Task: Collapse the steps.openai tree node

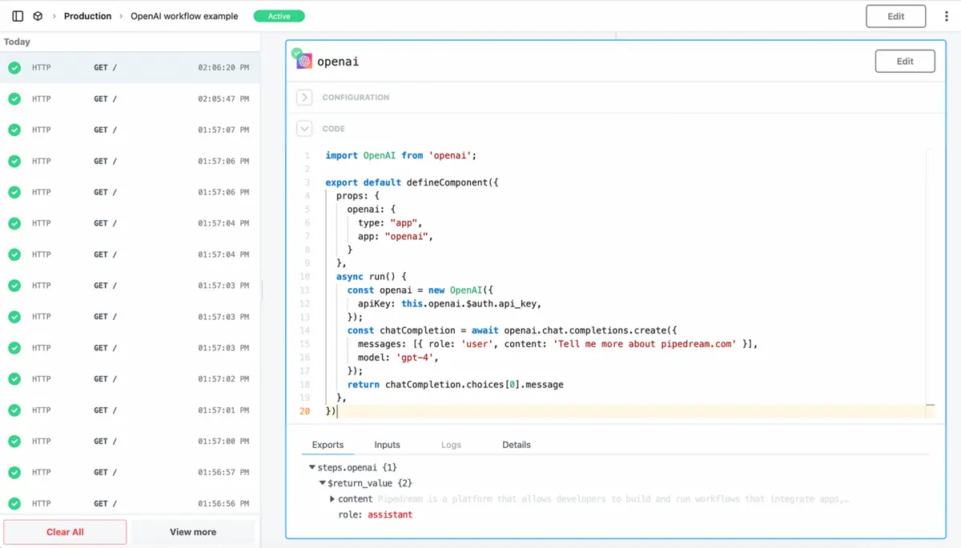Action: (312, 467)
